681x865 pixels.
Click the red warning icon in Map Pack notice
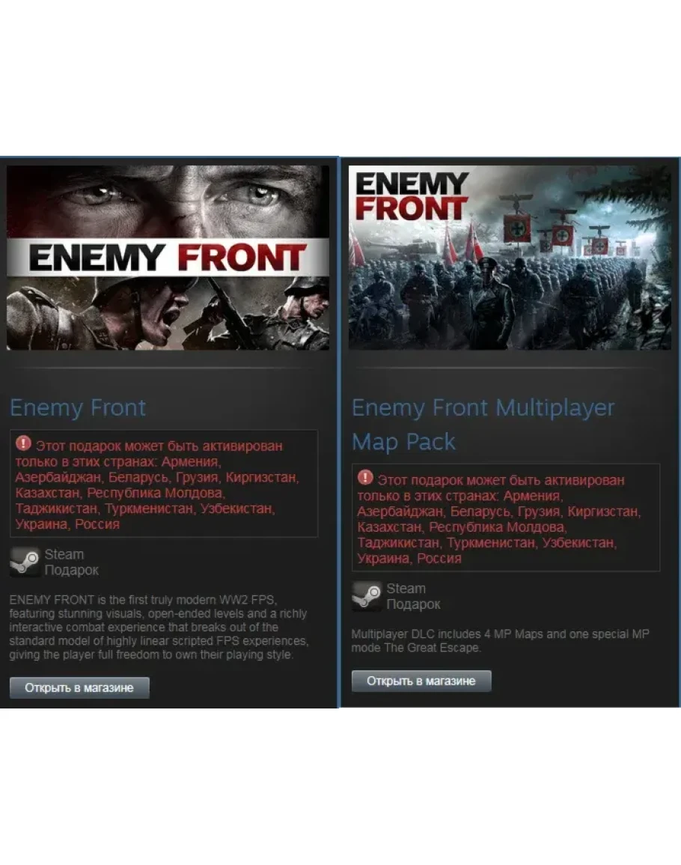pos(365,477)
